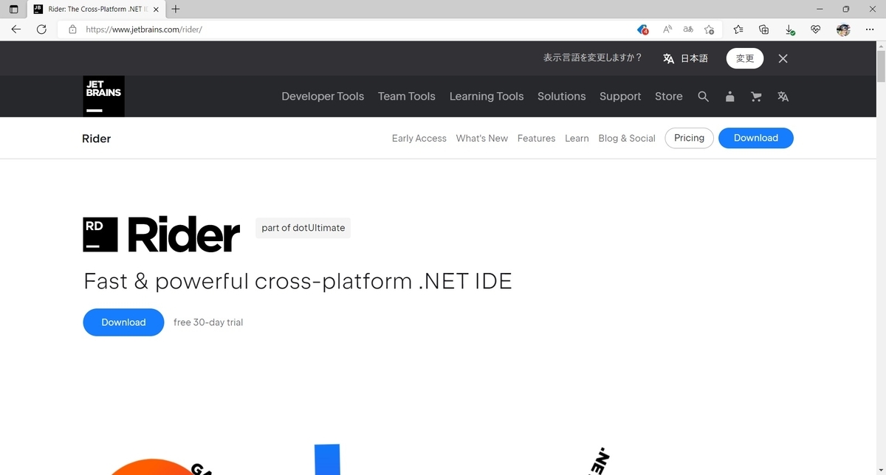Activate the read aloud icon in the address bar
The height and width of the screenshot is (475, 886).
pos(667,30)
